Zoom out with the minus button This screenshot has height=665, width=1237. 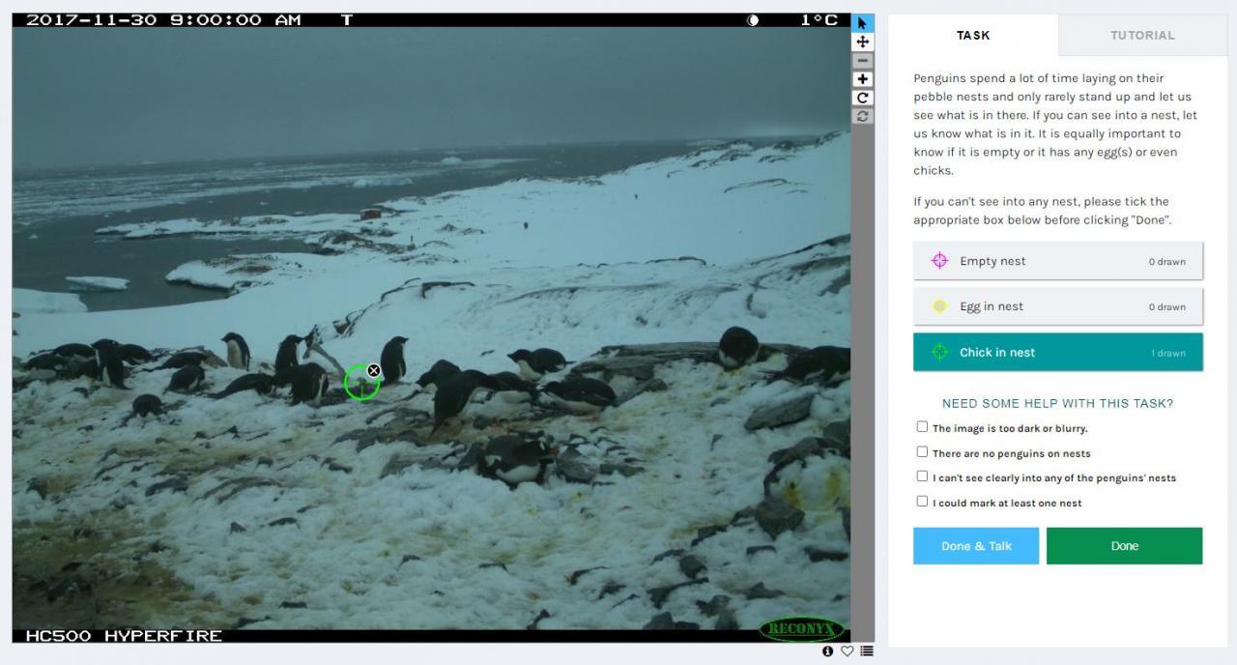pos(863,60)
